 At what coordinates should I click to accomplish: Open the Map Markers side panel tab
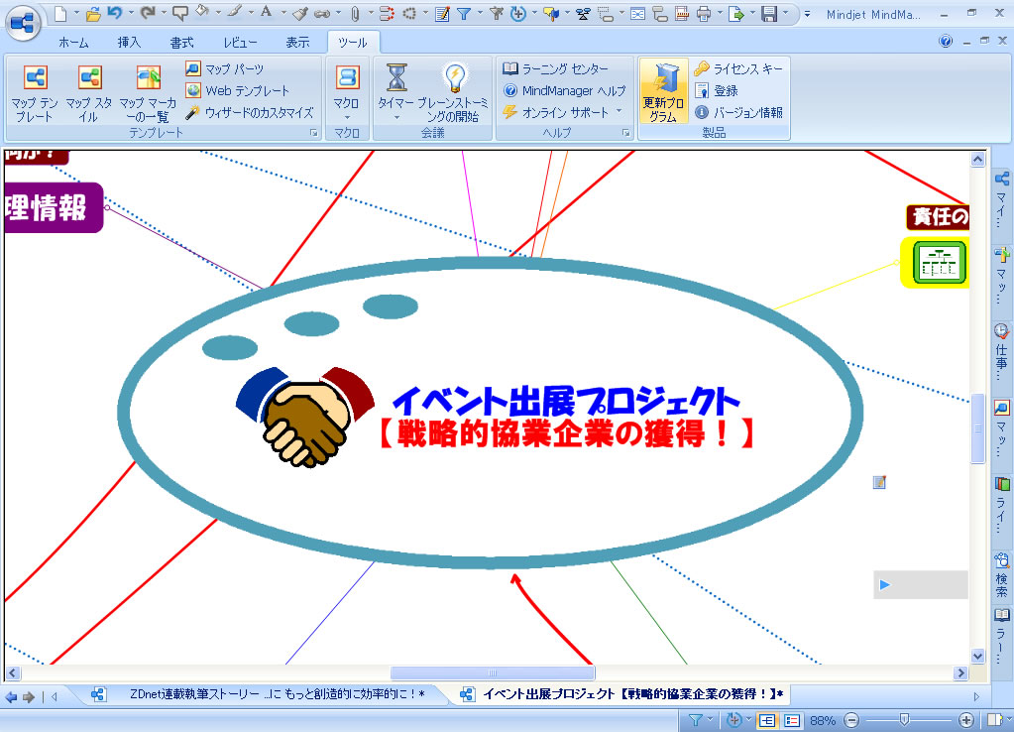tap(1002, 277)
